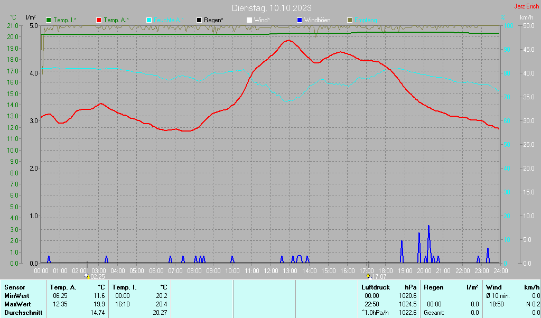
Task: Click the '22:50' pressure maximum time
Action: pyautogui.click(x=372, y=304)
